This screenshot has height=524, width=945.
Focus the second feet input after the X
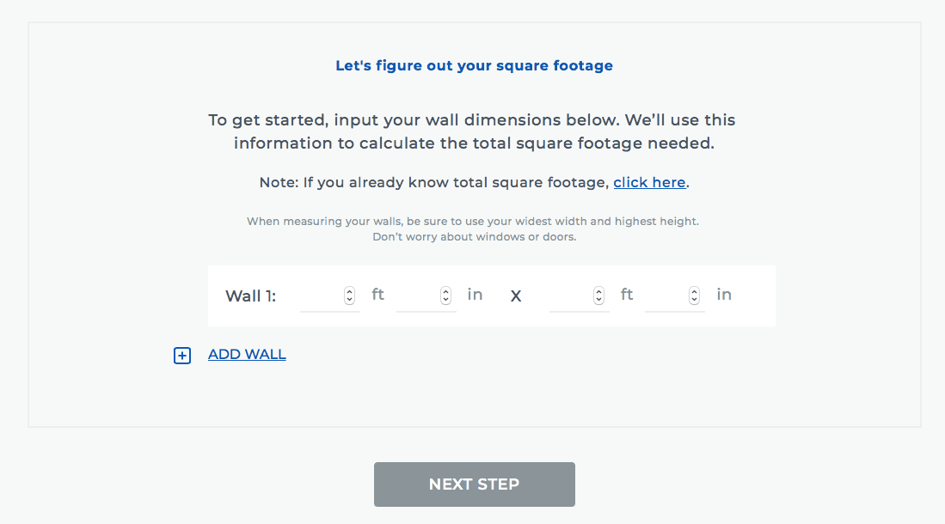[x=569, y=296]
